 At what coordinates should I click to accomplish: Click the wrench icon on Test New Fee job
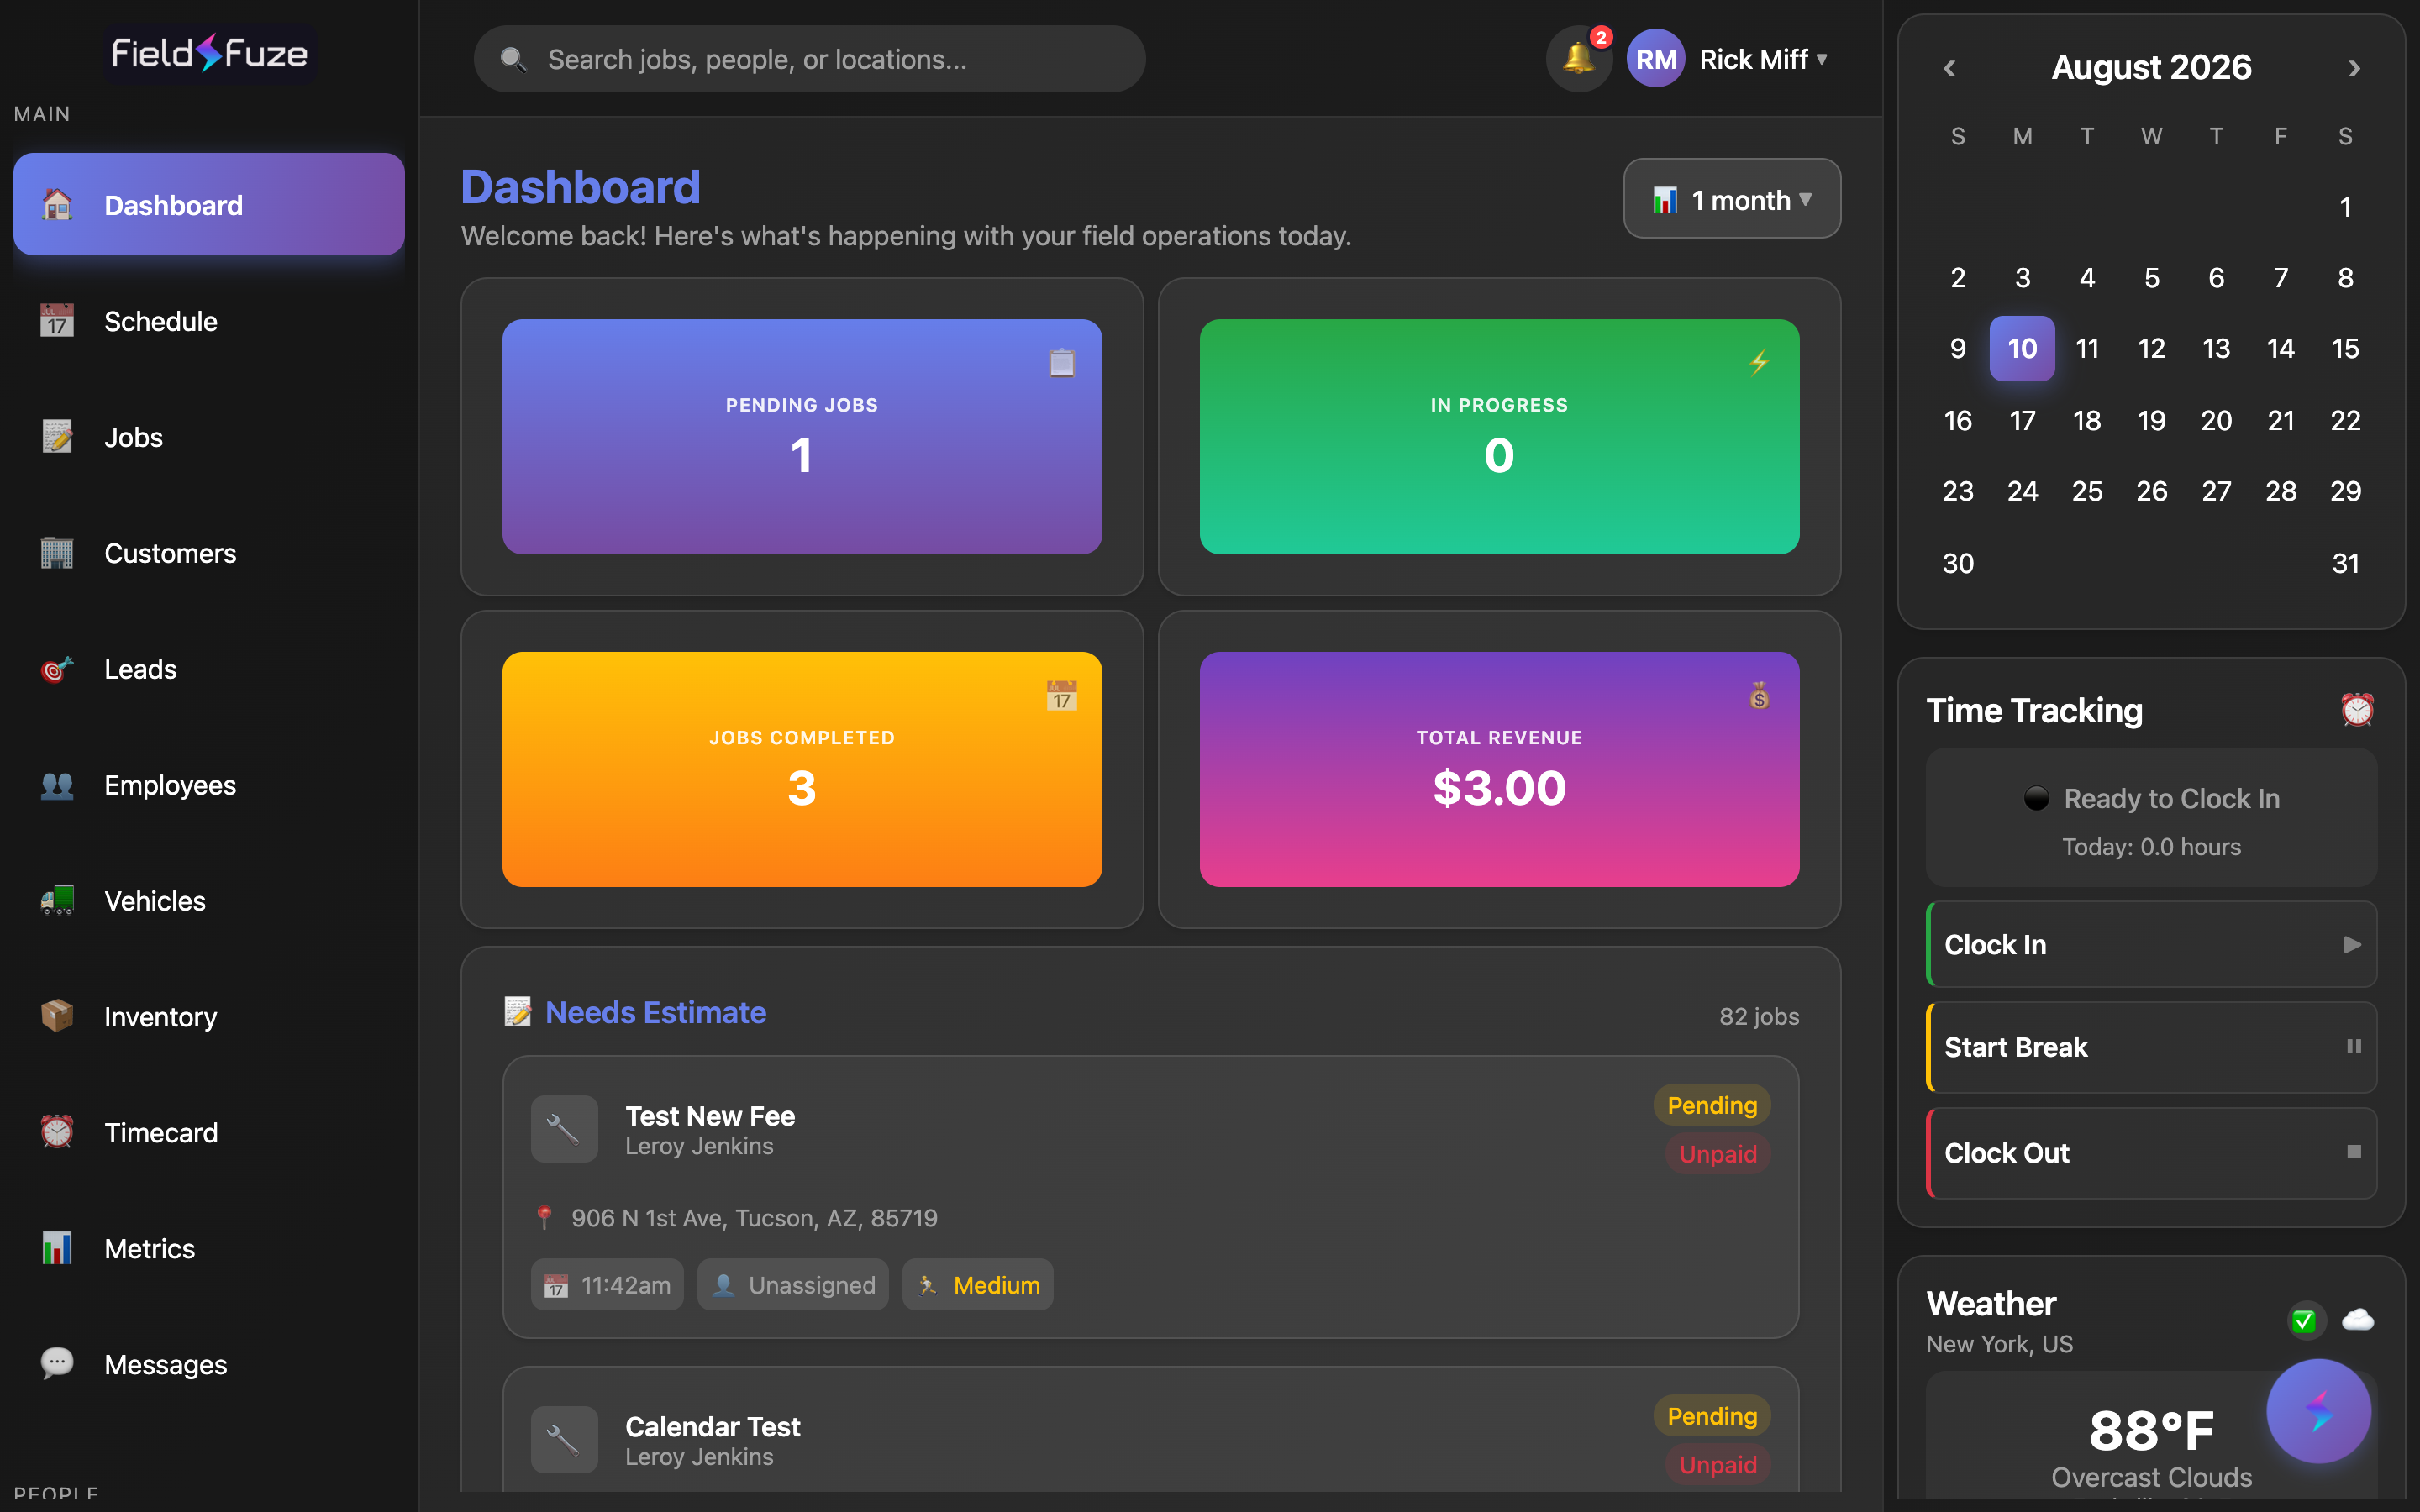[564, 1129]
